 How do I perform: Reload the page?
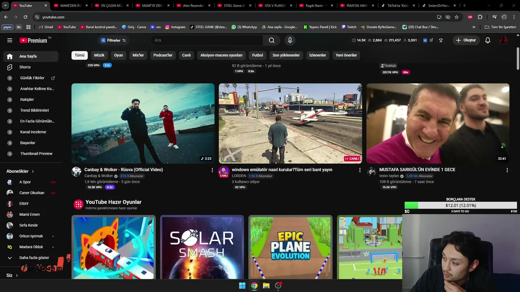[25, 17]
